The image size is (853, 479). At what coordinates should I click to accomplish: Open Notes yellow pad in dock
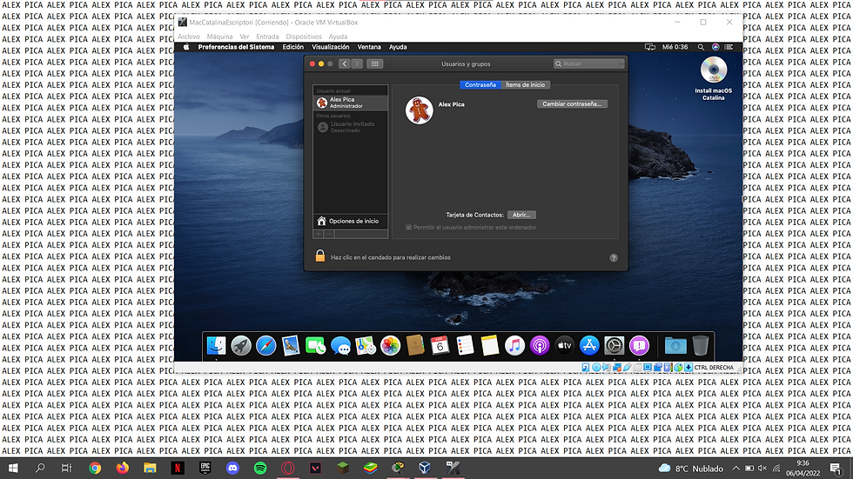(489, 345)
